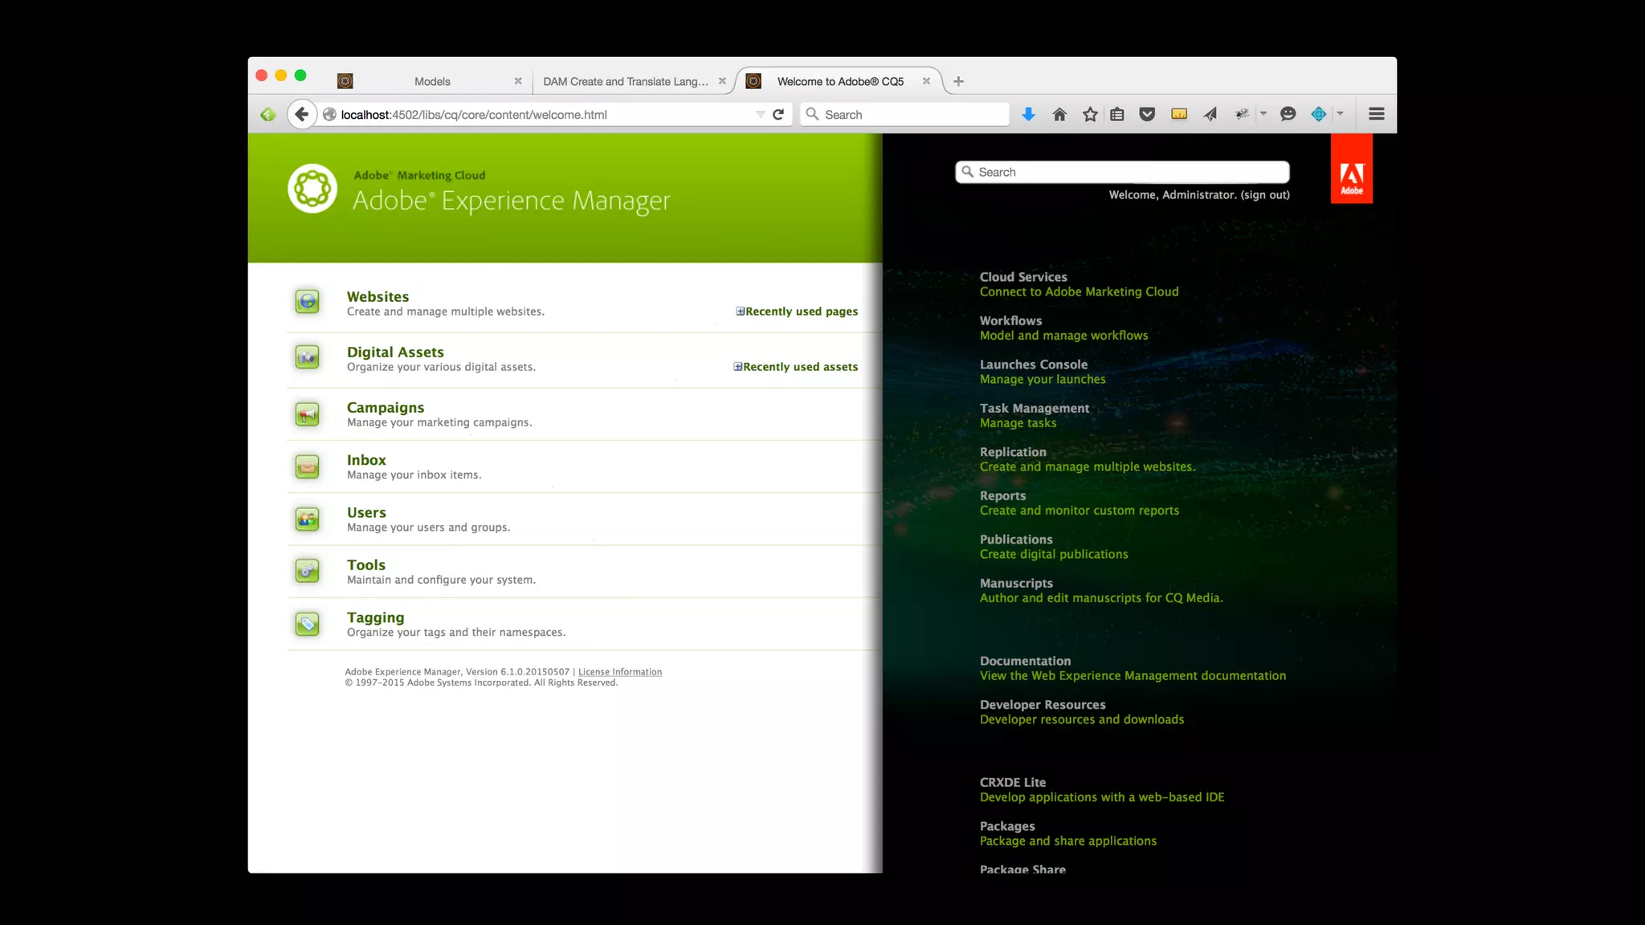The height and width of the screenshot is (925, 1645).
Task: Open the Inbox envelope icon
Action: coord(307,467)
